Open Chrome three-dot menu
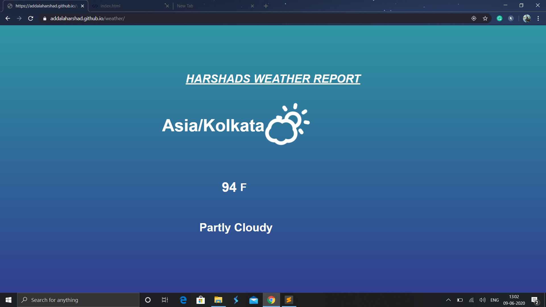 pyautogui.click(x=538, y=18)
